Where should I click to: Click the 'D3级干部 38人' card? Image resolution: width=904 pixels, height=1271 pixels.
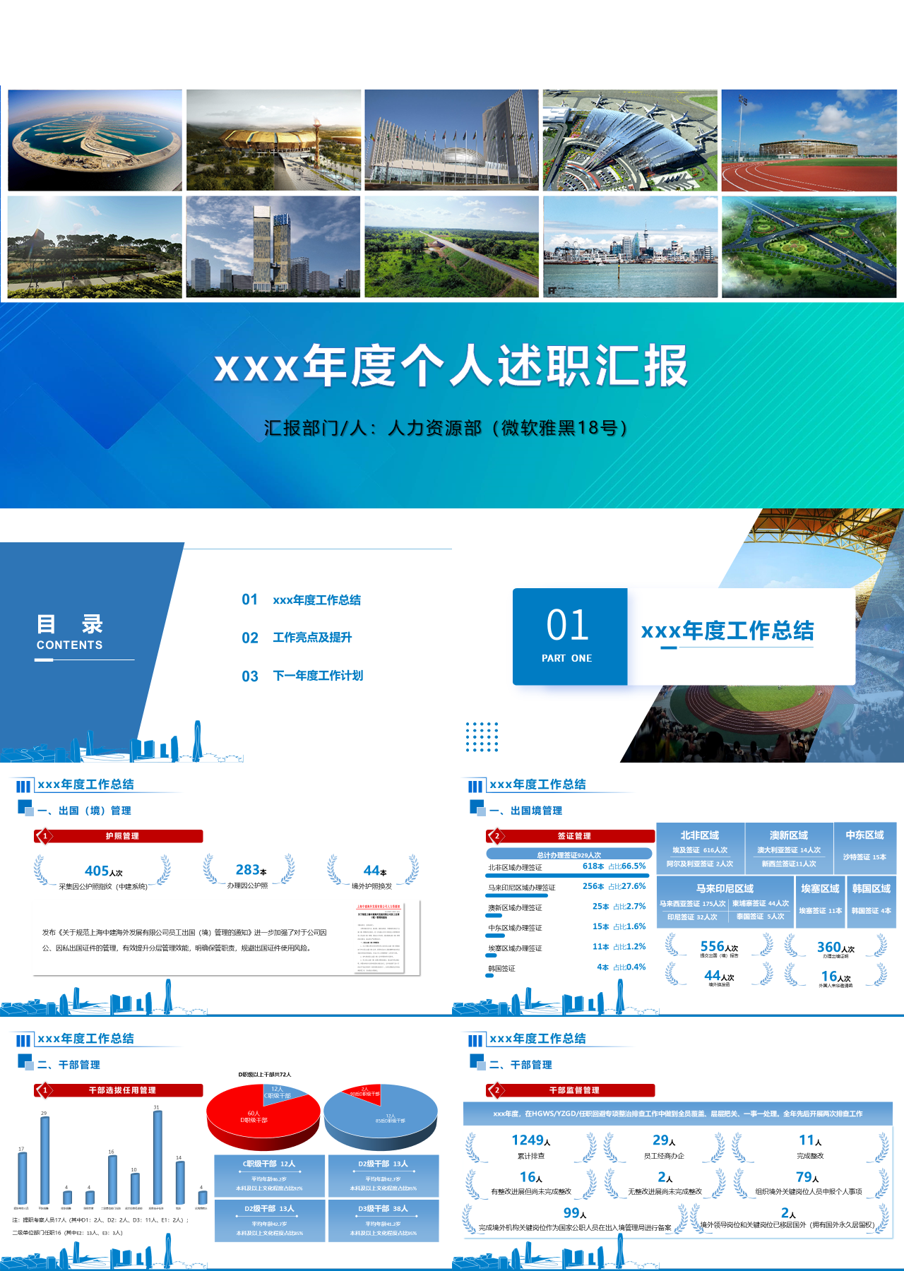coord(383,1220)
